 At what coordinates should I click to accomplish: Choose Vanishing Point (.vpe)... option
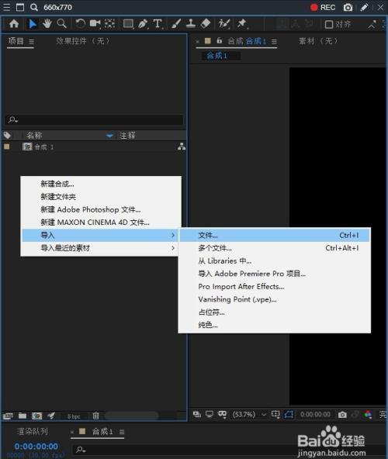tap(274, 299)
